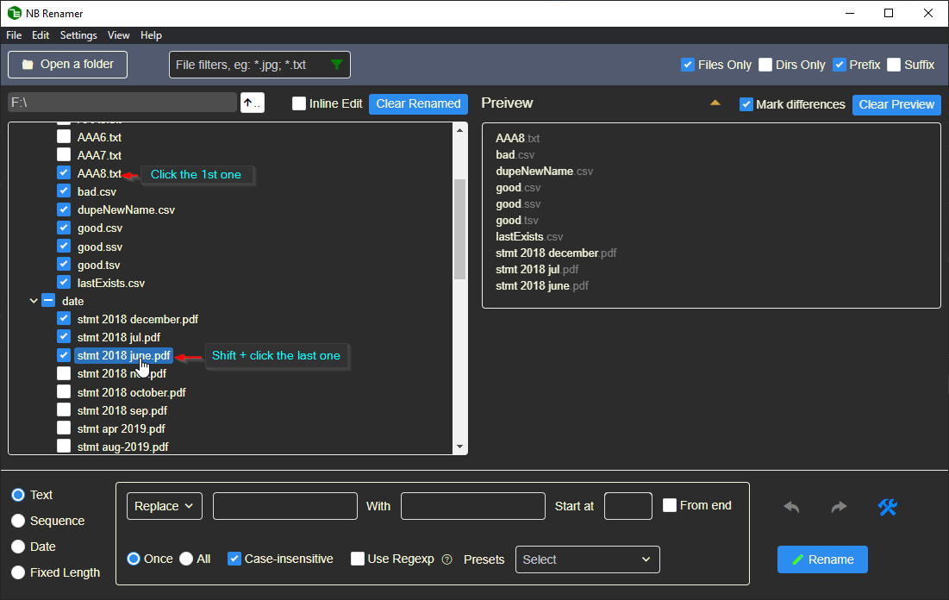Open the Presets Select dropdown
The height and width of the screenshot is (600, 949).
tap(587, 559)
